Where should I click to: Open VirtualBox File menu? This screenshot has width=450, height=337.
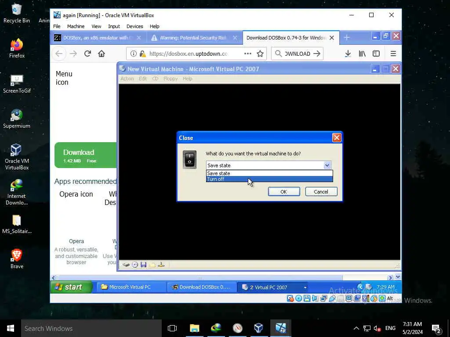tap(57, 26)
